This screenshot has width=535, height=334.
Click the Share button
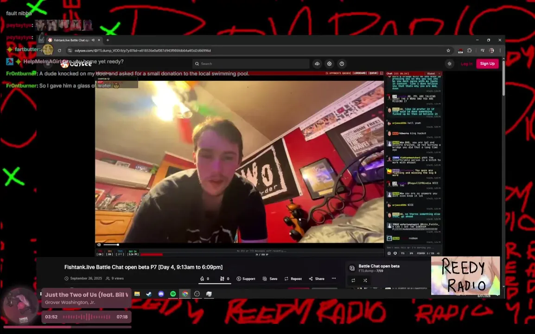pos(317,279)
